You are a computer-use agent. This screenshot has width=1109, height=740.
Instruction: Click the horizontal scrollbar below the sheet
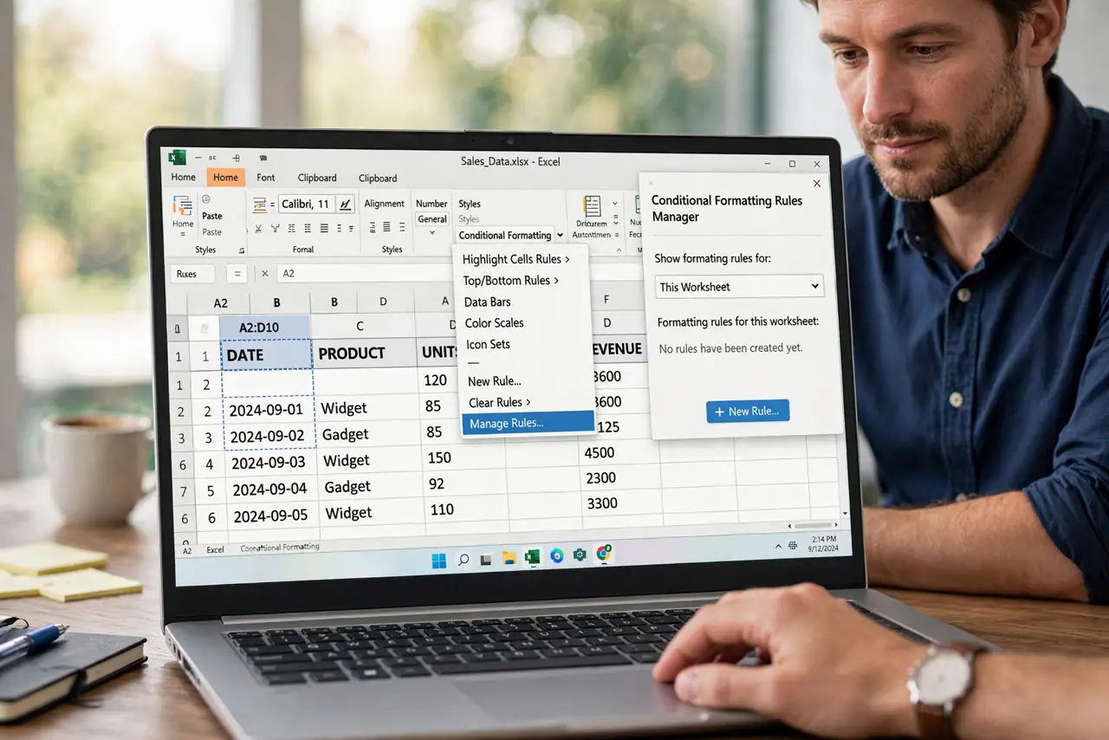[812, 525]
